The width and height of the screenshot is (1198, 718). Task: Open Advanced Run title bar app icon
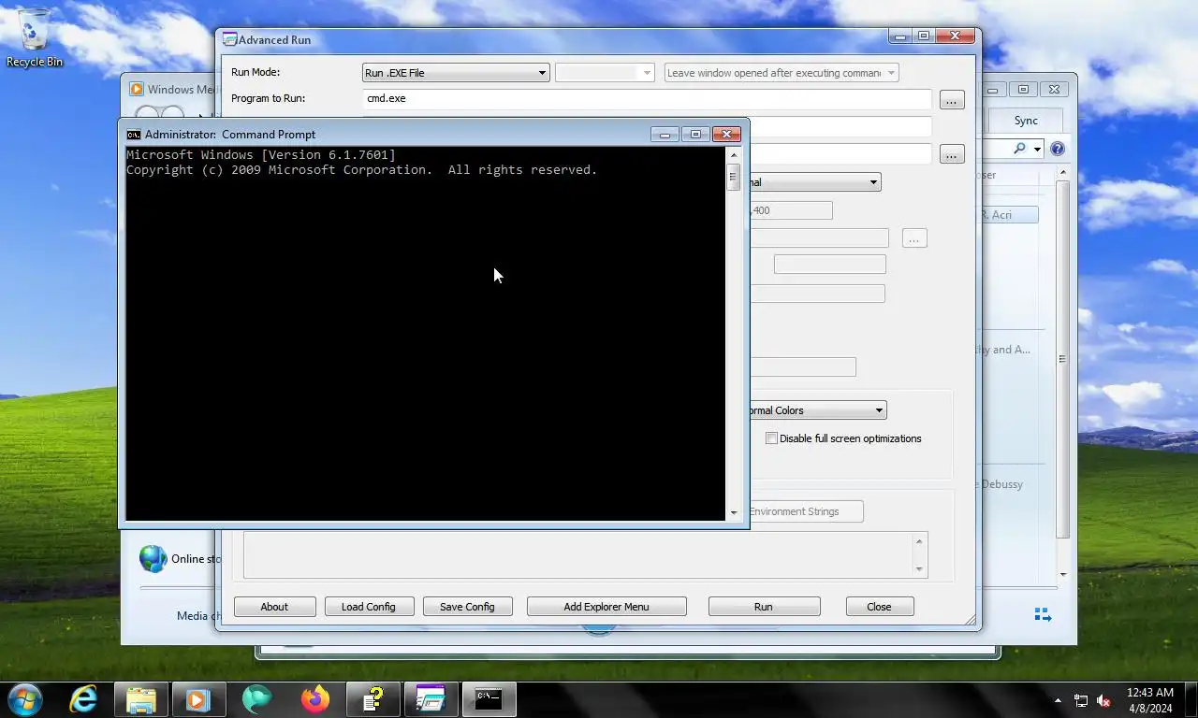point(229,39)
